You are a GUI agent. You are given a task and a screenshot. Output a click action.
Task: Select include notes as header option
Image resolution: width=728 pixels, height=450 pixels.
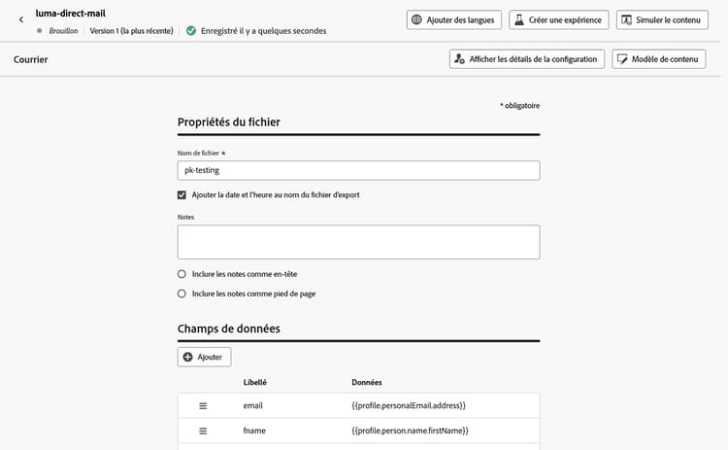[182, 274]
